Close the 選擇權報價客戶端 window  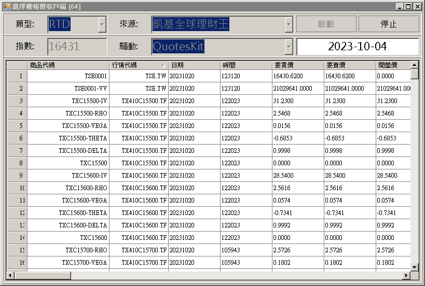point(417,7)
